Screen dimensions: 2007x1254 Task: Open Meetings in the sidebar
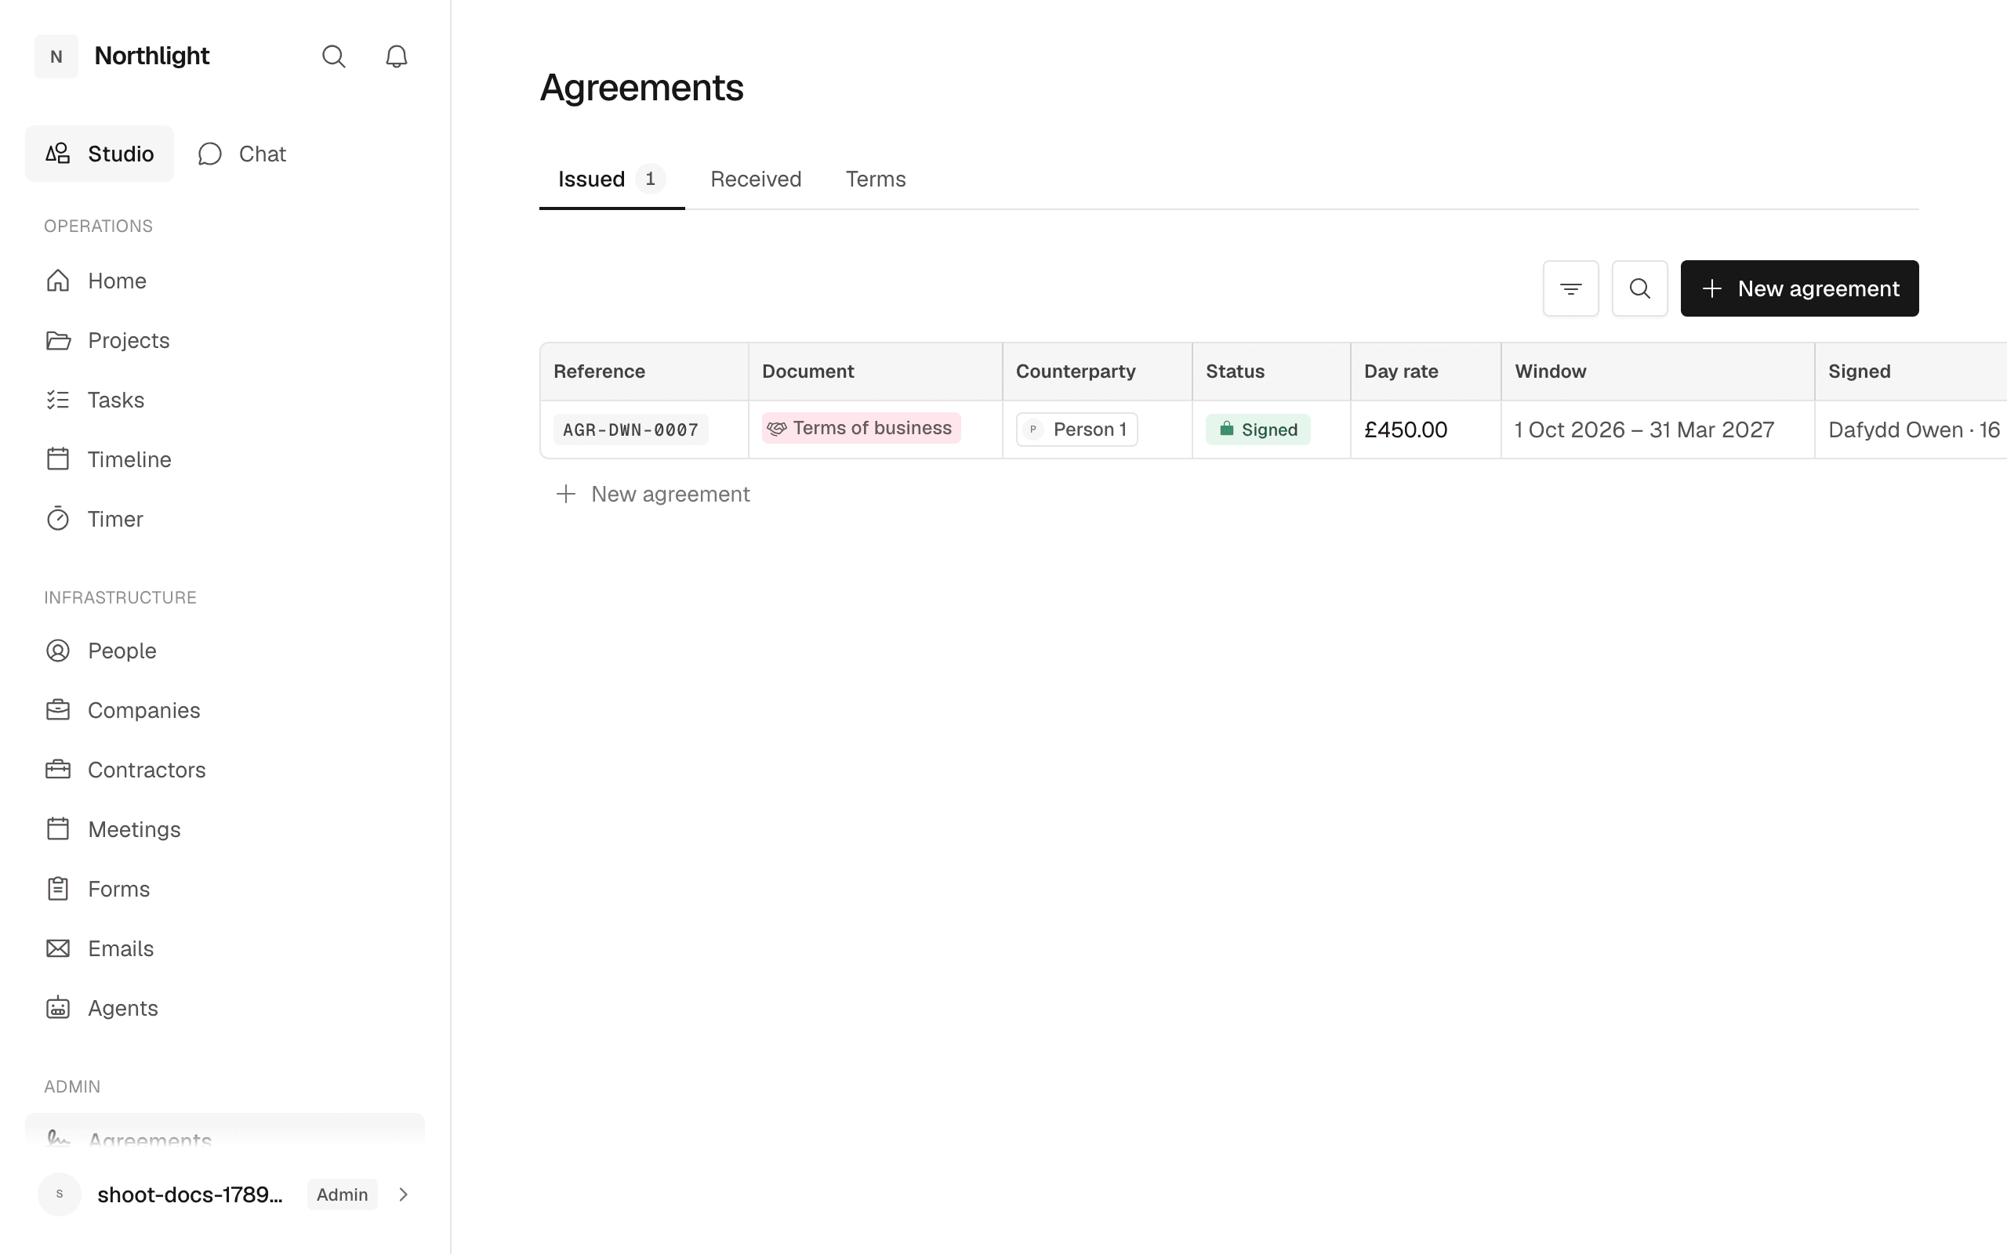click(x=225, y=829)
